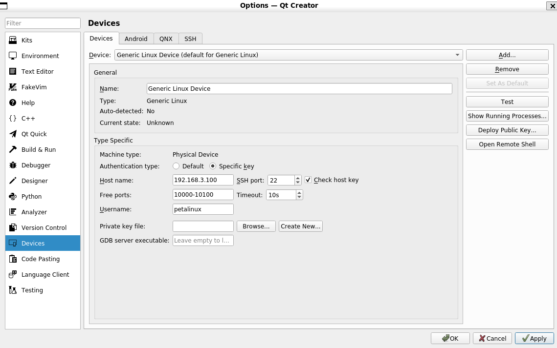Select the Language Client icon

pos(13,274)
